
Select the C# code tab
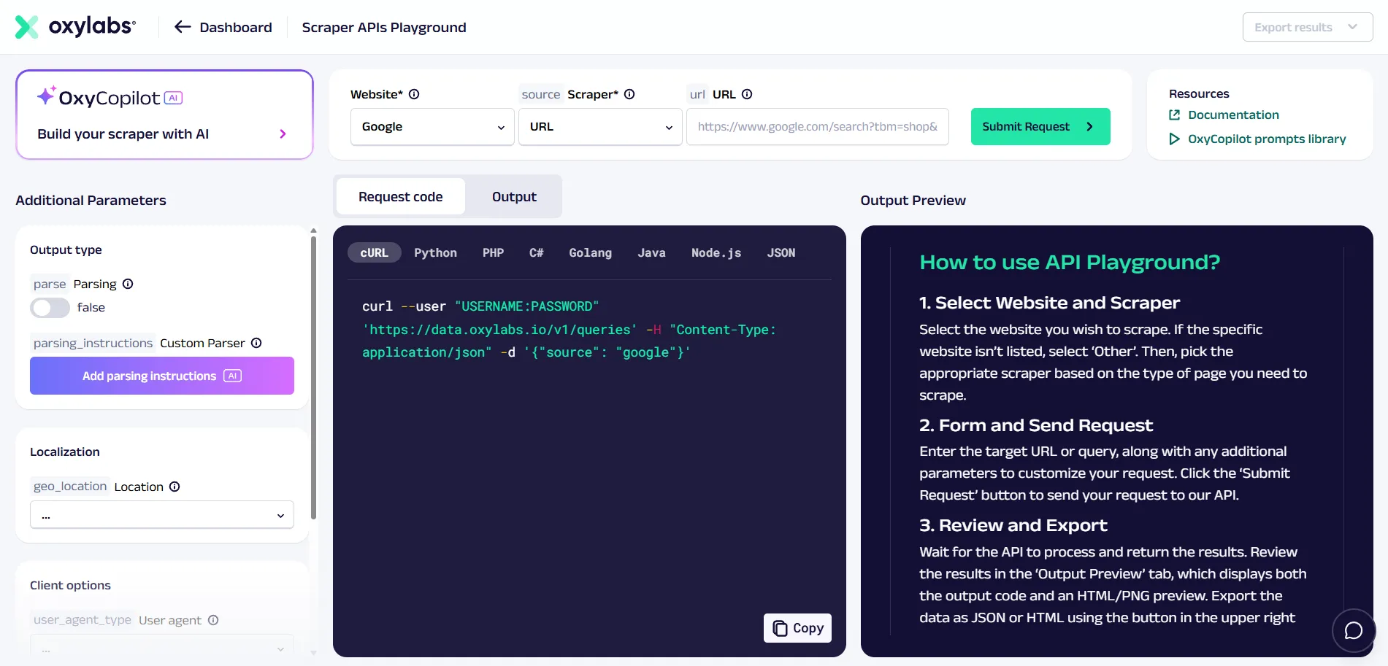536,252
